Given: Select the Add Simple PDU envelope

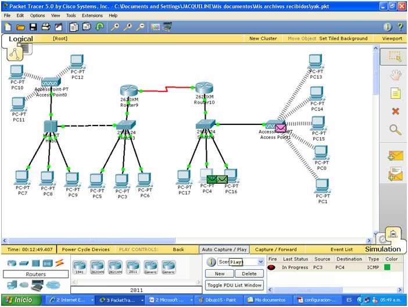Looking at the screenshot, I should pos(395,155).
